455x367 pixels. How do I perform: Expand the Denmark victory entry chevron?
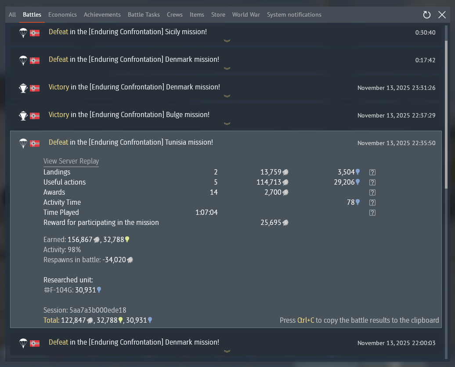227,96
